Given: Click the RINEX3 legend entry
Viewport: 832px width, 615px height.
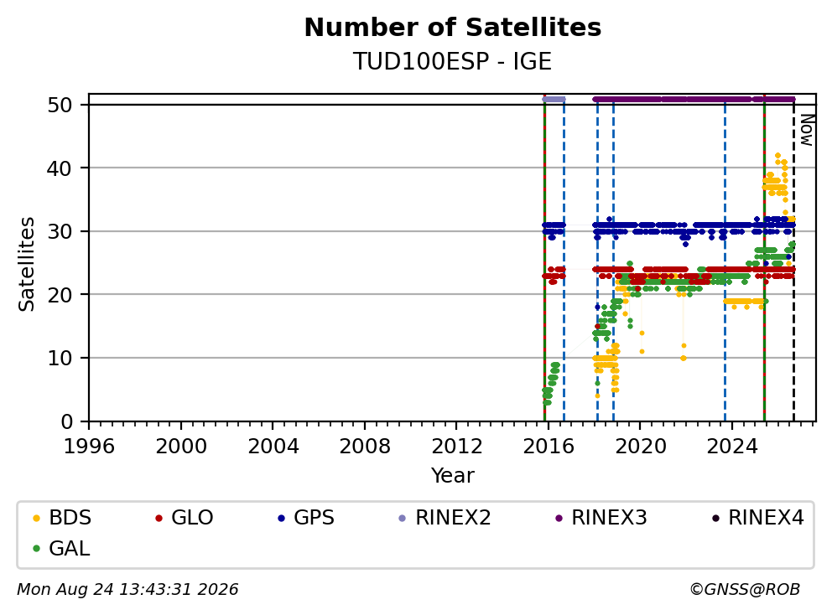Looking at the screenshot, I should point(601,518).
